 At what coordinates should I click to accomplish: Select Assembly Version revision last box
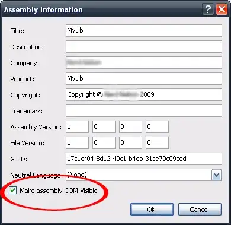coord(157,126)
